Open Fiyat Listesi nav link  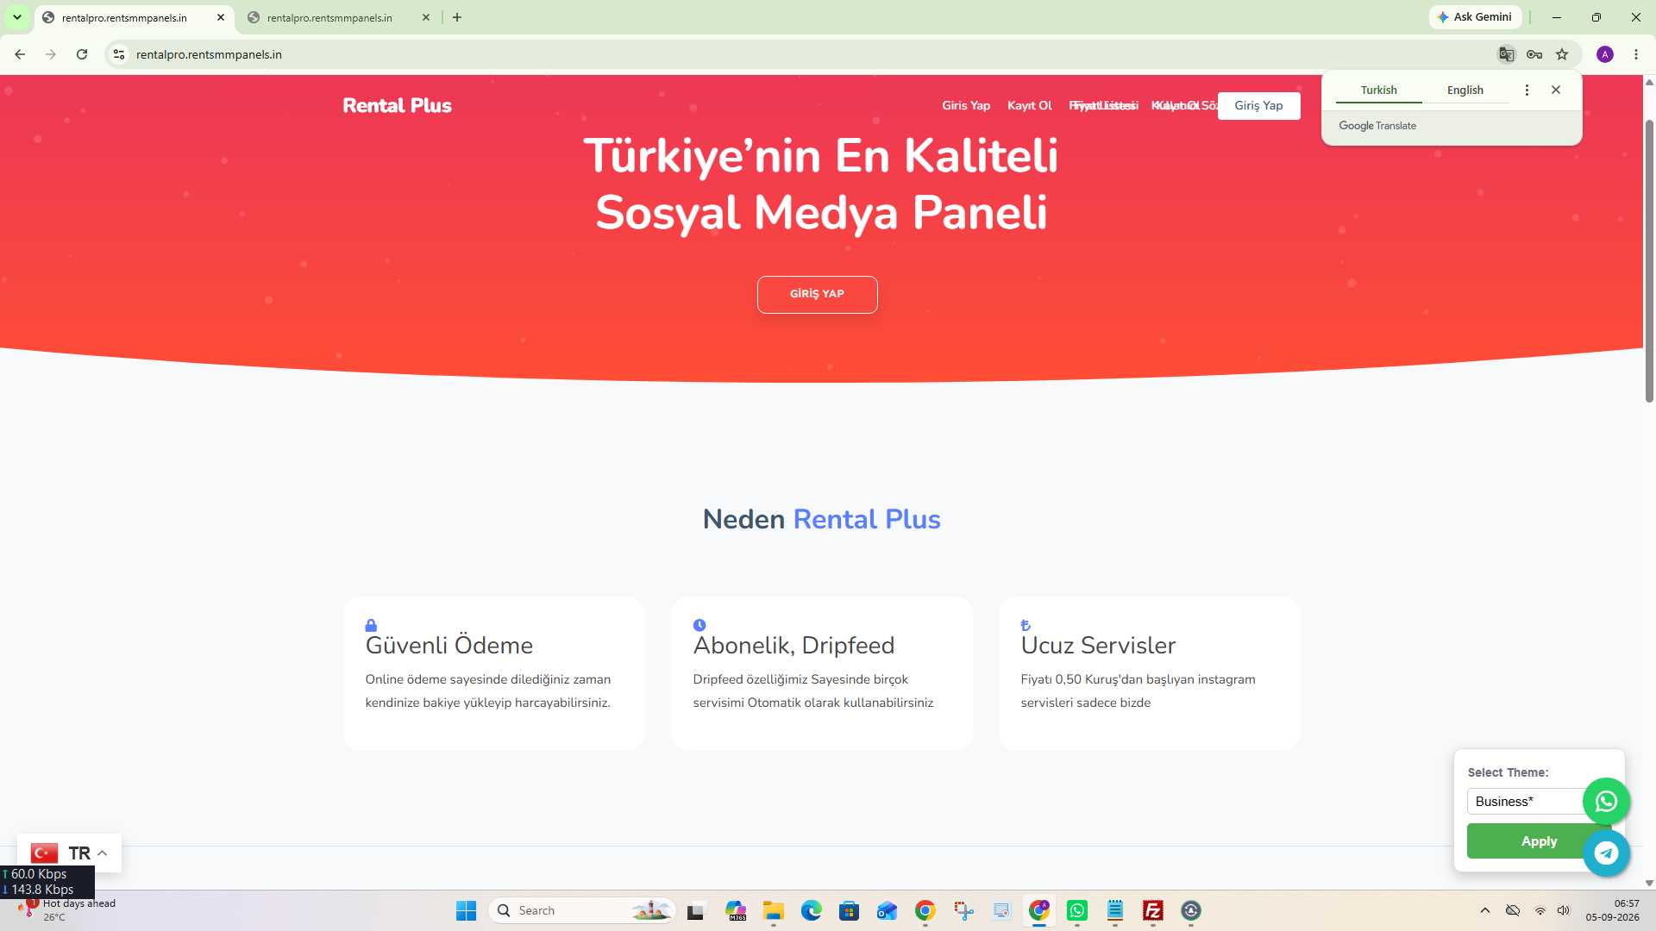(x=1104, y=105)
